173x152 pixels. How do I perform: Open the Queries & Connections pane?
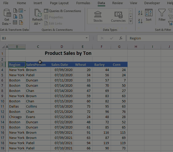(x=63, y=11)
